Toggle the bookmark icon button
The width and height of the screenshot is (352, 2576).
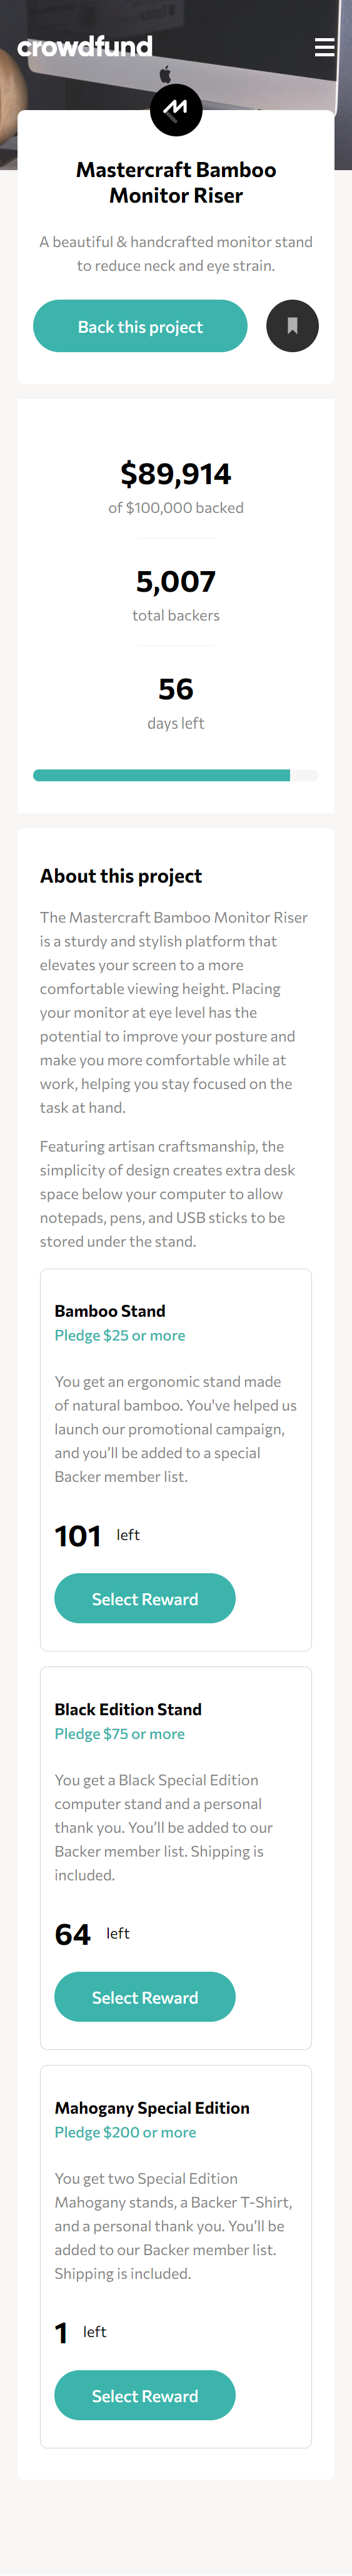[292, 326]
